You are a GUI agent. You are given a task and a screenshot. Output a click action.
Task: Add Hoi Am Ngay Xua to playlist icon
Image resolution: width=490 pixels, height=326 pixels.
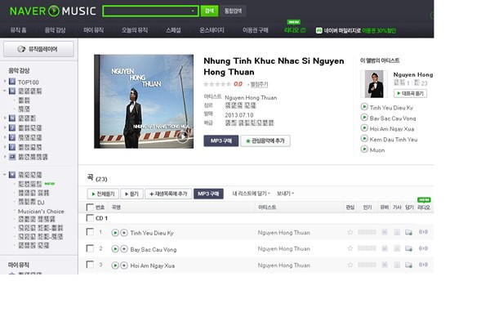[124, 266]
